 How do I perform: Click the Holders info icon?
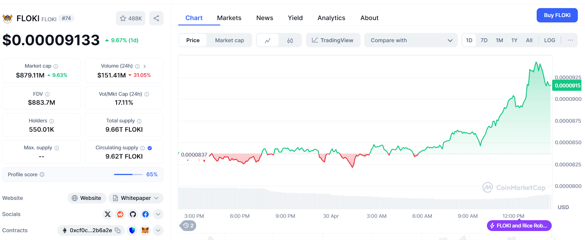pos(52,121)
